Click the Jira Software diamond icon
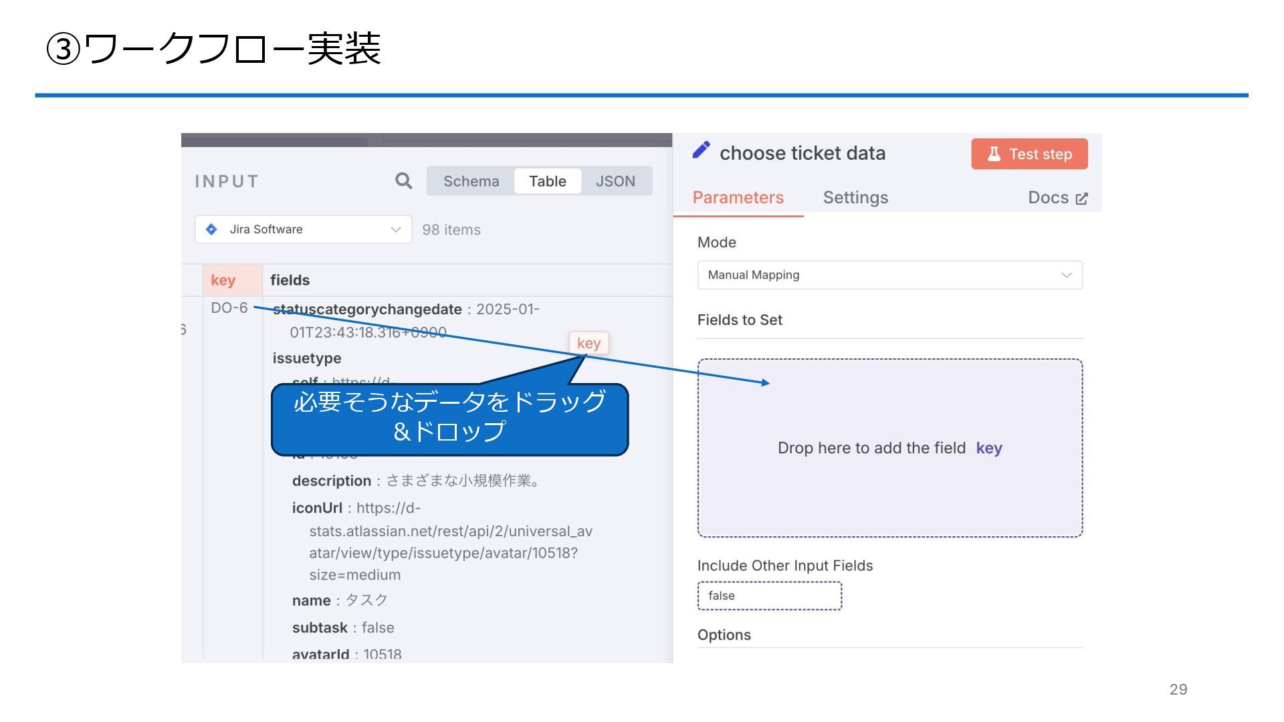This screenshot has width=1284, height=722. 211,229
